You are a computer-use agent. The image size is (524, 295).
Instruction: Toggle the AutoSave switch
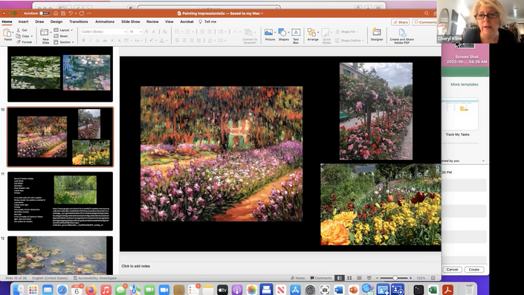point(45,13)
